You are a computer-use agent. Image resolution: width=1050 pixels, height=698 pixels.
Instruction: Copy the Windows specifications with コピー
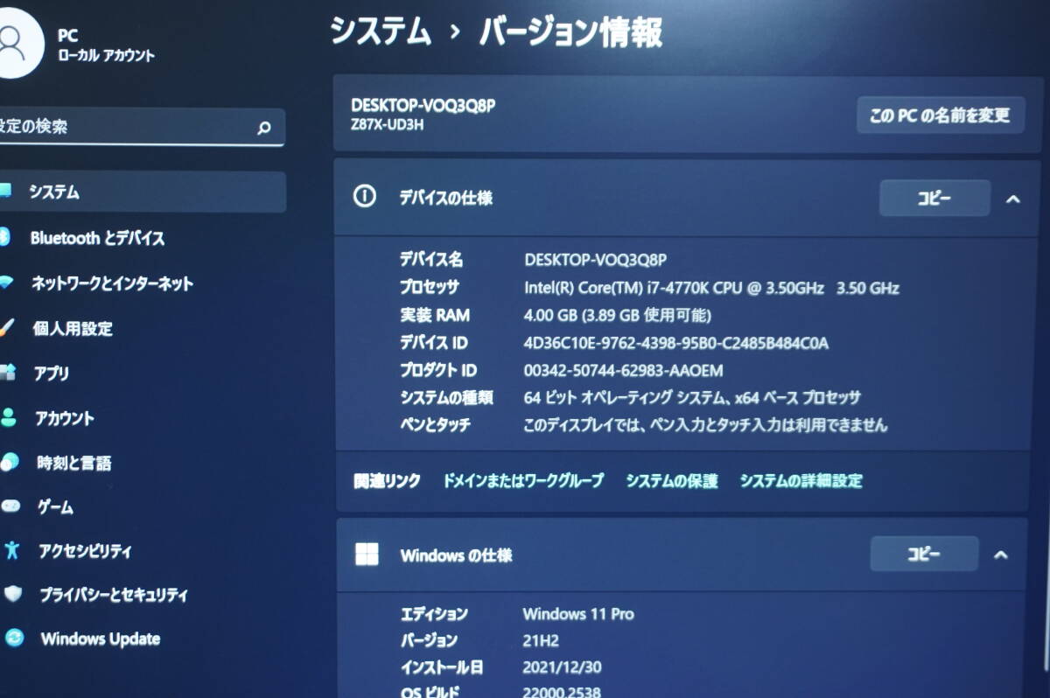(x=924, y=555)
